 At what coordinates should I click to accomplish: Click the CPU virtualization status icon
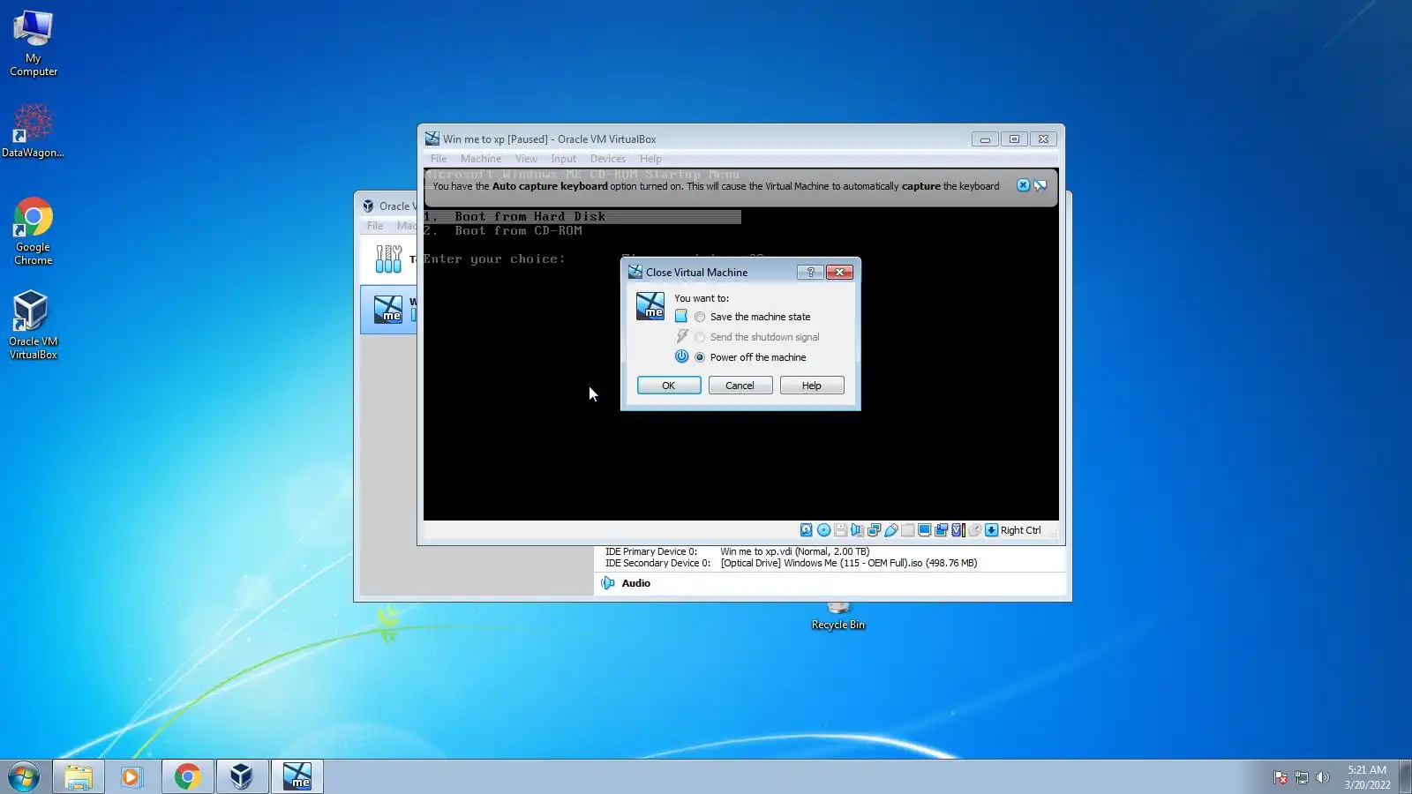pos(958,530)
